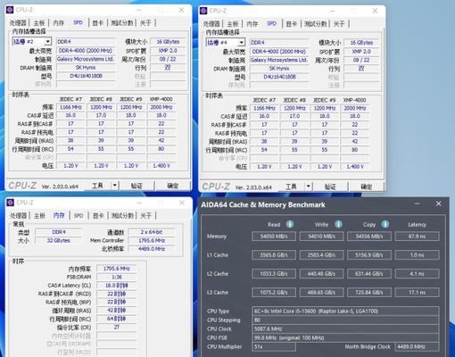The width and height of the screenshot is (455, 357).
Task: Open the memory slot #2 dropdown
Action: [x=47, y=41]
